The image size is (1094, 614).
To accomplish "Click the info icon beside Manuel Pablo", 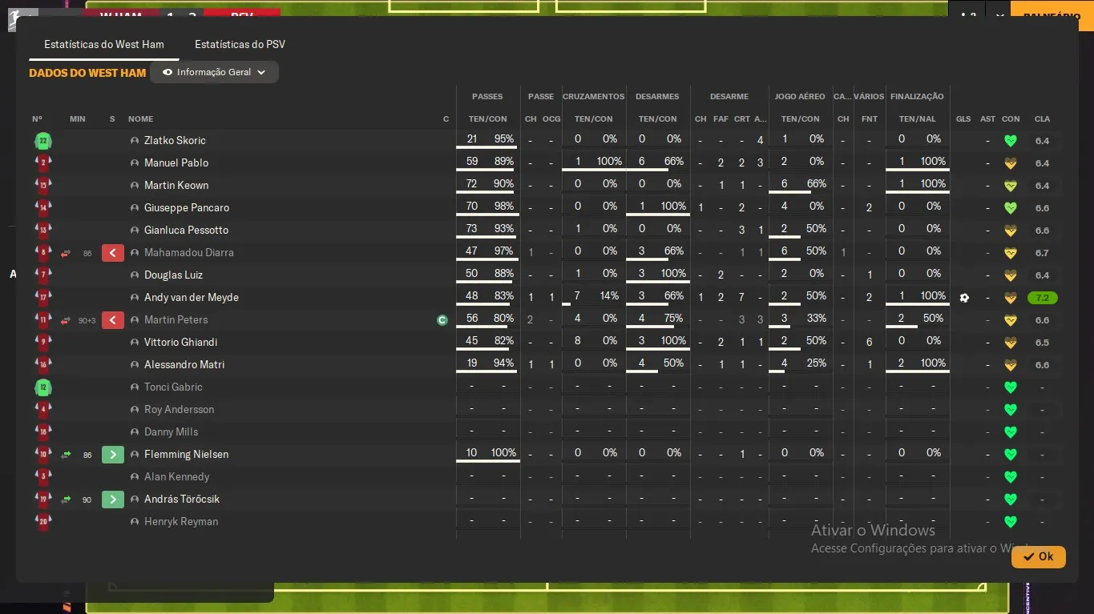I will pyautogui.click(x=135, y=163).
